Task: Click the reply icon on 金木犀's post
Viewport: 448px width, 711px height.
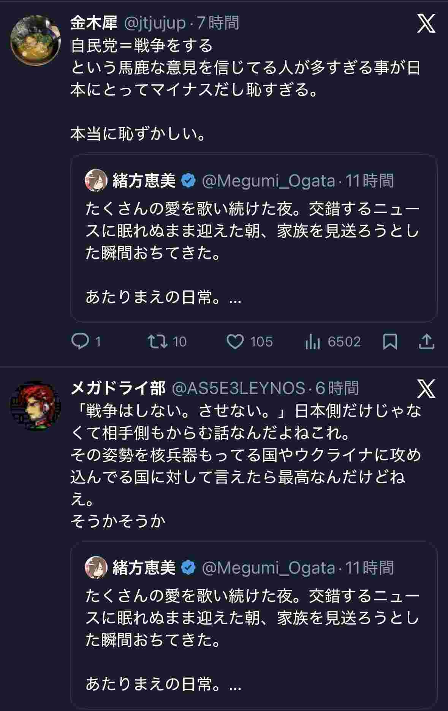Action: click(x=80, y=341)
